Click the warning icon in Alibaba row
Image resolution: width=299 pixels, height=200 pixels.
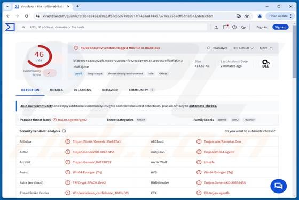(68, 141)
